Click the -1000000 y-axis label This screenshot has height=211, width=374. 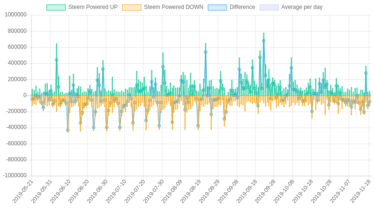point(15,176)
